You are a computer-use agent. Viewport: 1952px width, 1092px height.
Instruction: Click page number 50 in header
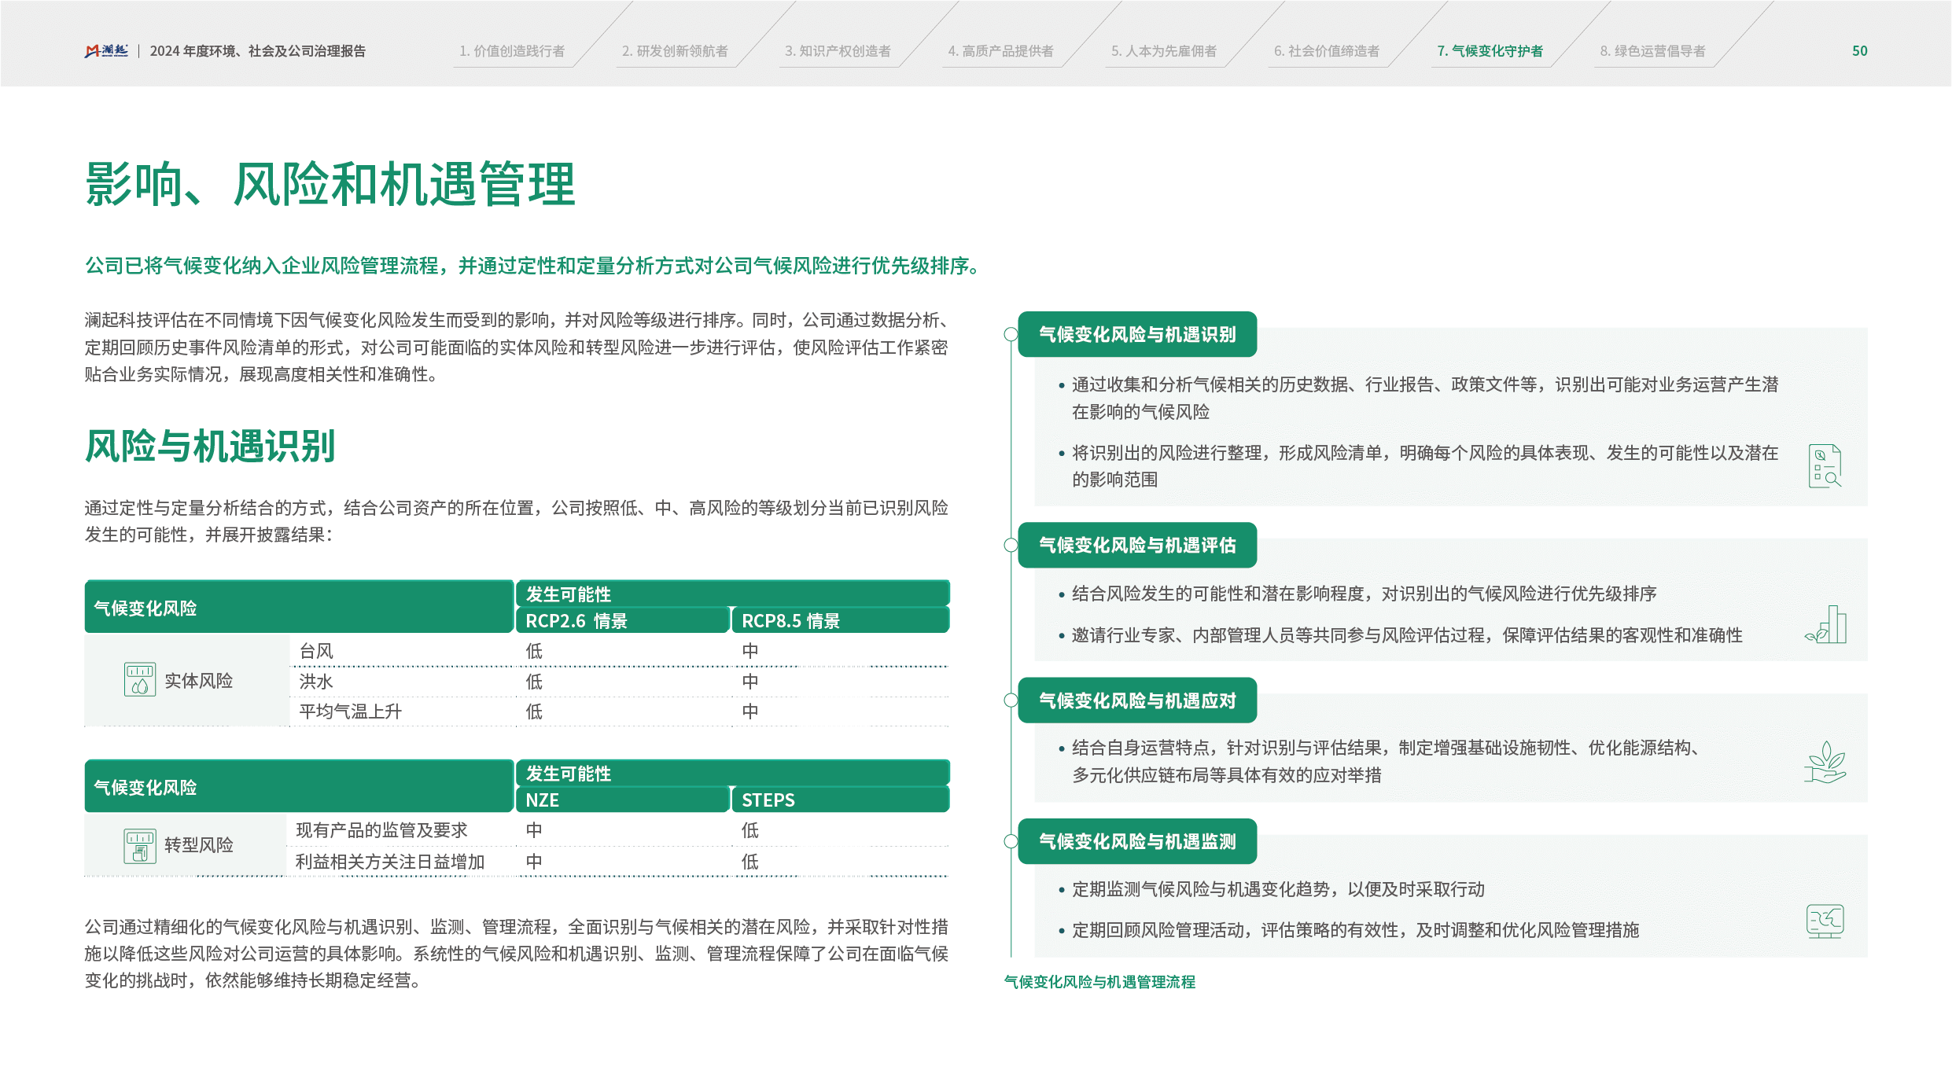[x=1859, y=51]
